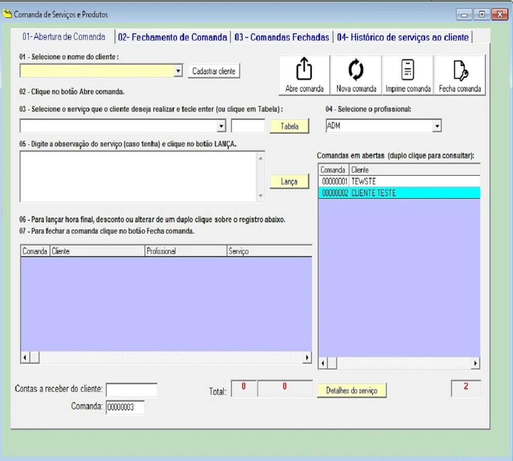Click the window title bar folder icon

pyautogui.click(x=8, y=14)
